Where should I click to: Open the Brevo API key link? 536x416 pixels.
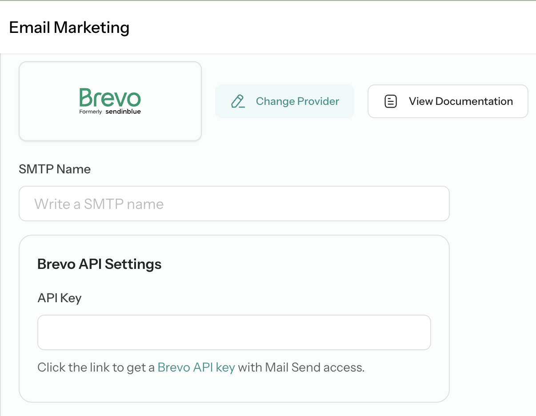[196, 368]
